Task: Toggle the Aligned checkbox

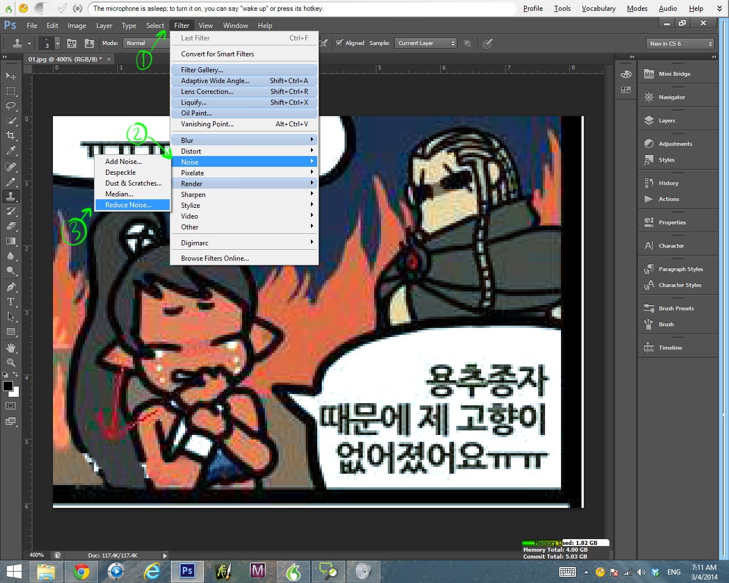Action: coord(339,43)
